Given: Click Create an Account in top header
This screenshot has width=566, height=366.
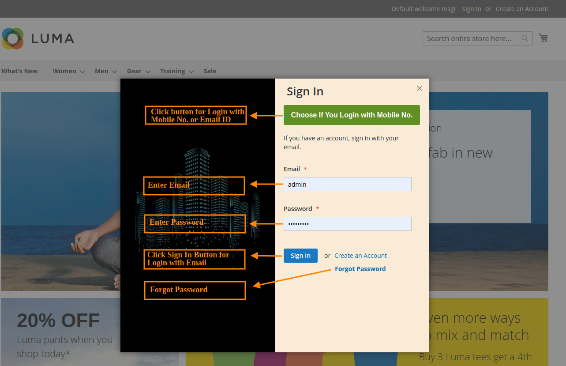Looking at the screenshot, I should [522, 8].
